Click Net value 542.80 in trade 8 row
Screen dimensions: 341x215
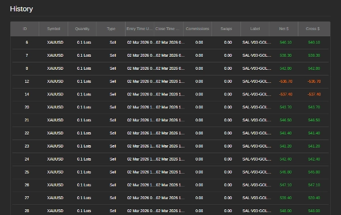[285, 69]
